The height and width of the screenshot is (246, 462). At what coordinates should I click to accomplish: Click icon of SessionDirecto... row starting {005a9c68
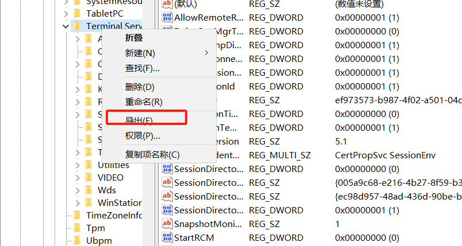(167, 182)
